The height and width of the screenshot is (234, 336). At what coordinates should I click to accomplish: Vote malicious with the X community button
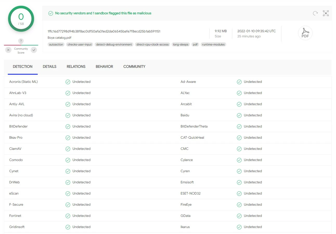(8, 50)
